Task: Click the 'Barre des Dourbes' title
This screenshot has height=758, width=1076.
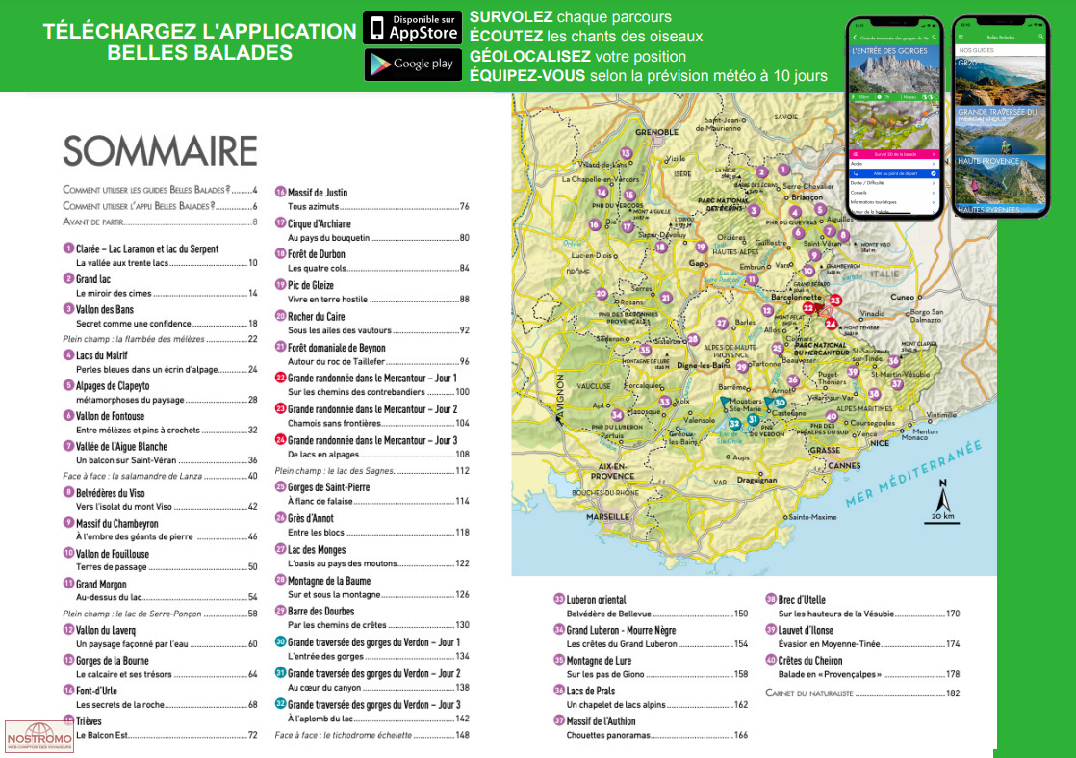Action: pyautogui.click(x=321, y=611)
